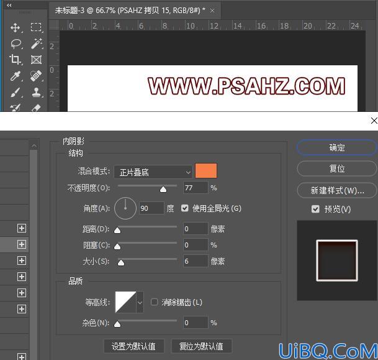
Task: Click the ruler origin corner box
Action: click(54, 25)
